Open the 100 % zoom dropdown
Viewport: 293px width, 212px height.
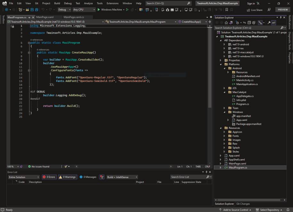(13, 167)
